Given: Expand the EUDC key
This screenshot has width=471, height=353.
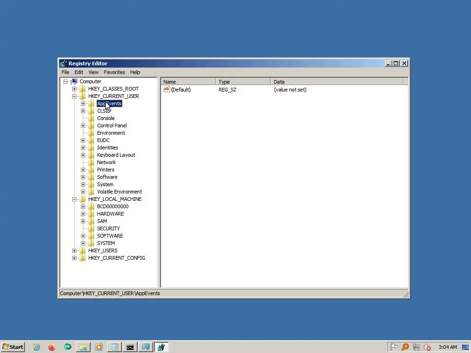Looking at the screenshot, I should point(83,140).
